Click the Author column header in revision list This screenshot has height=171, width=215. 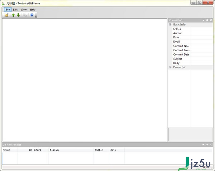tap(101, 150)
